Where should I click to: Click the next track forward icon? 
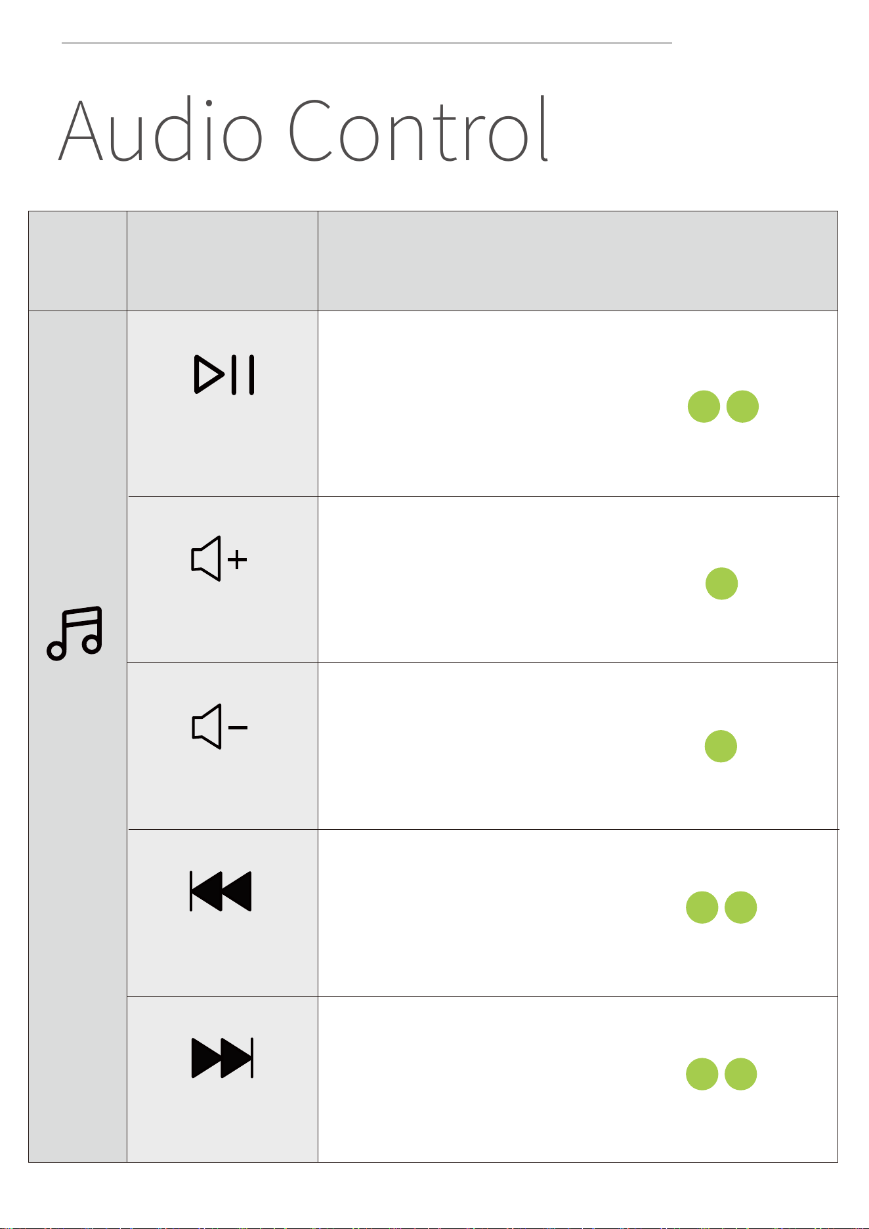223,1058
